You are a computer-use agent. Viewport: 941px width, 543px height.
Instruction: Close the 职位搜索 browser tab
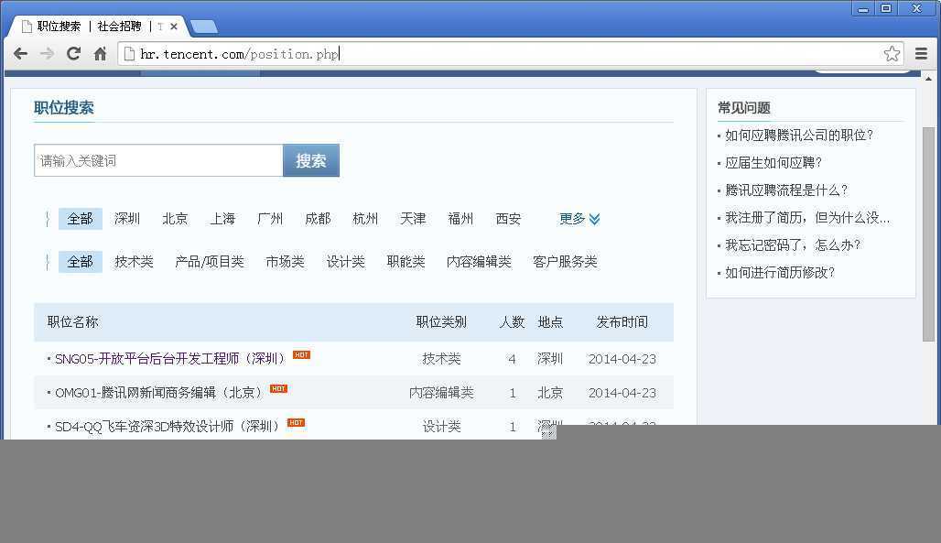click(x=173, y=27)
